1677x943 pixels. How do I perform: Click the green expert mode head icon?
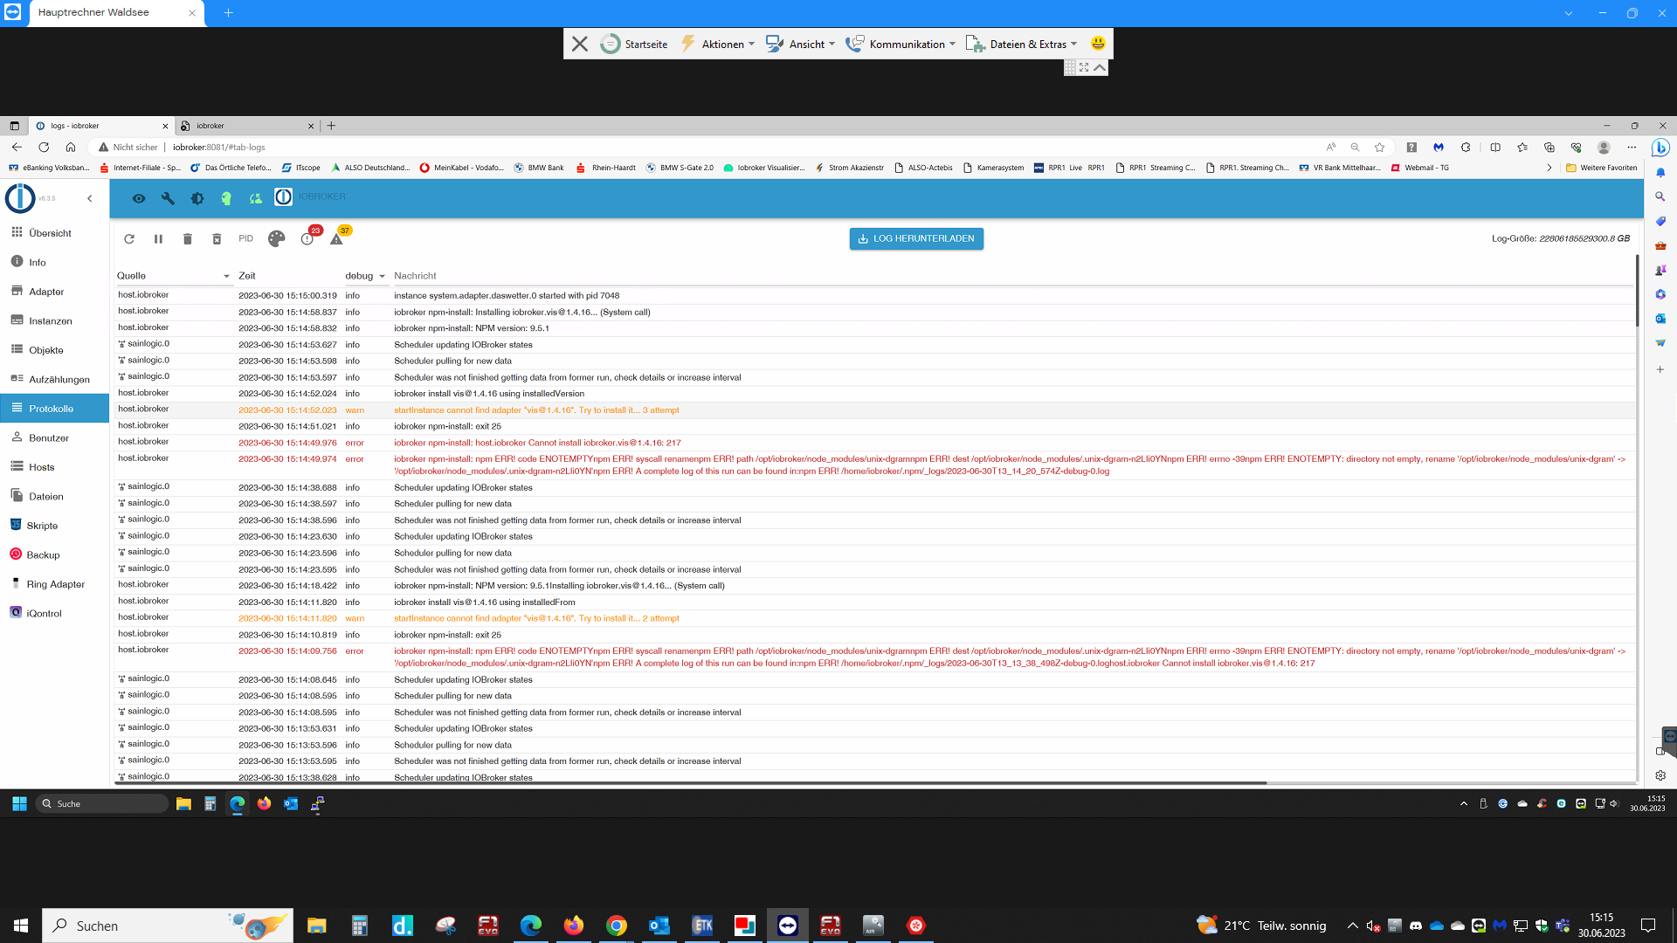(x=226, y=199)
